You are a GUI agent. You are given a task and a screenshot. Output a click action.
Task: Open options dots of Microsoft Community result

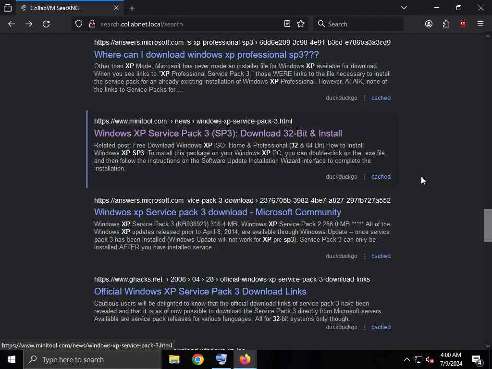click(x=364, y=256)
